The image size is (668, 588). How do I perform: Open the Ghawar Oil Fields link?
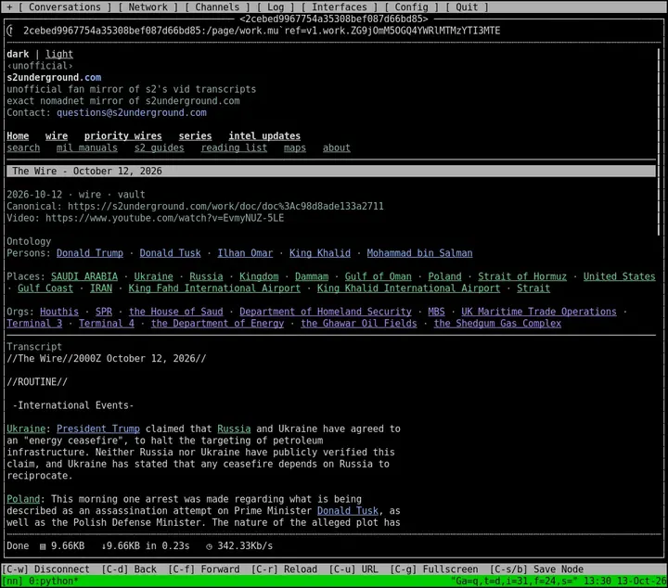[359, 324]
